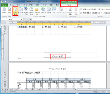This screenshot has height=94, width=110.
Task: Select cell with value 29.38
Action: click(79, 27)
